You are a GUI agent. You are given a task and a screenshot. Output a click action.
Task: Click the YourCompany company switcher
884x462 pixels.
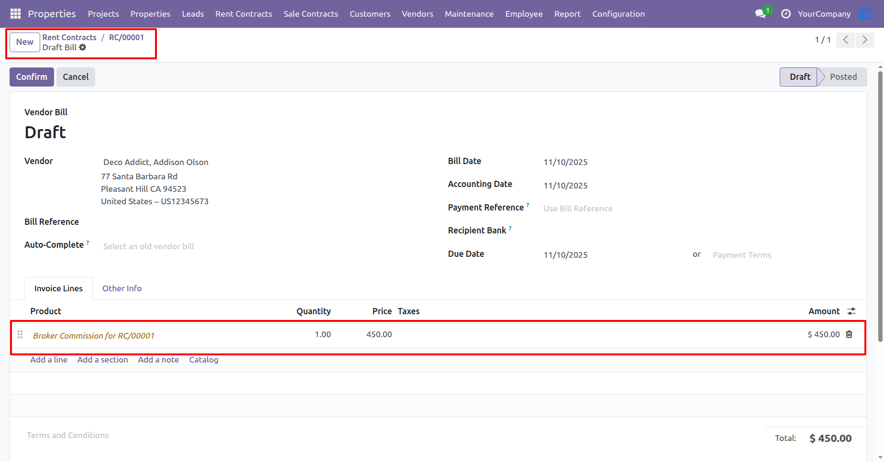824,14
